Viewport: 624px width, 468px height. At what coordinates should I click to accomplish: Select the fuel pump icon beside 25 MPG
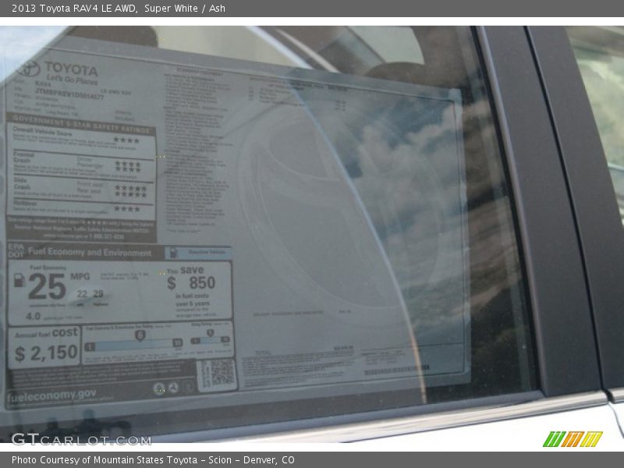click(19, 281)
